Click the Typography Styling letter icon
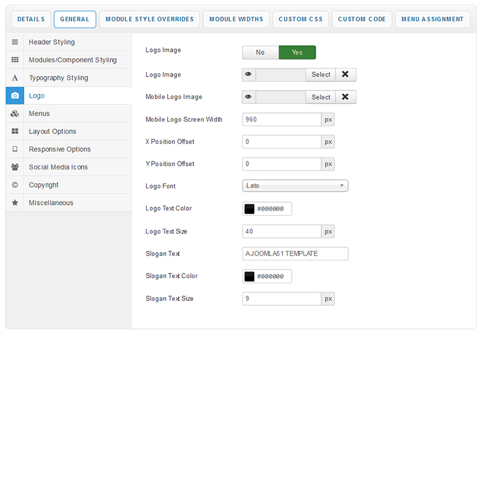 tap(15, 78)
